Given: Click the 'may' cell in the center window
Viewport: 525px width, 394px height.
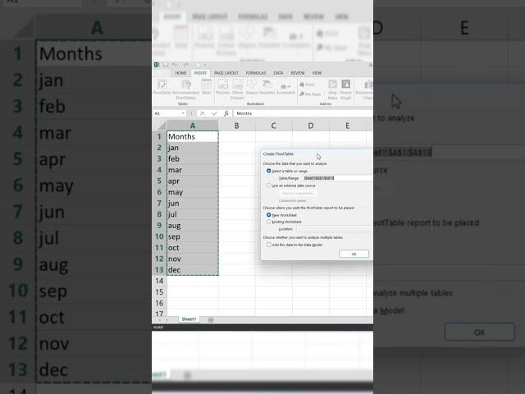Looking at the screenshot, I should click(x=193, y=192).
